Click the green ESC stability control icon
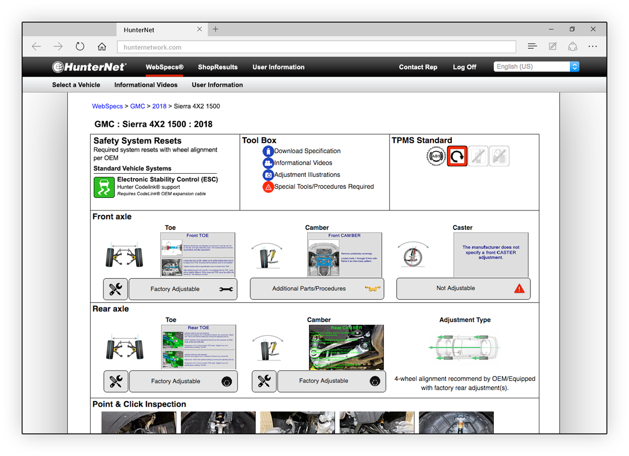629x456 pixels. (104, 187)
